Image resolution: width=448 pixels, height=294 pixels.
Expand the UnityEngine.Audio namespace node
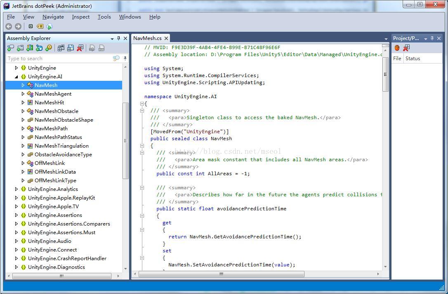click(16, 241)
